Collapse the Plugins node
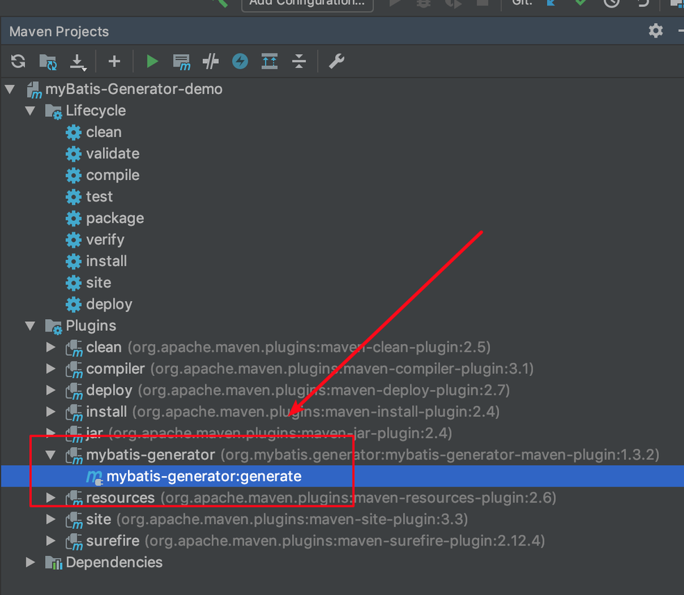The width and height of the screenshot is (684, 595). click(x=30, y=326)
